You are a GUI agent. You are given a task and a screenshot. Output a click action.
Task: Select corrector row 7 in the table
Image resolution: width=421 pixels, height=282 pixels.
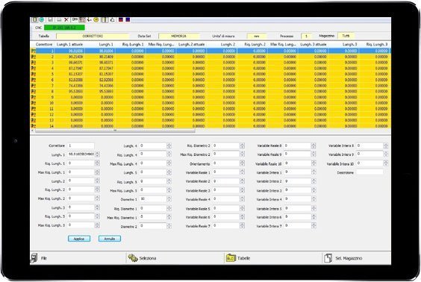click(210, 86)
